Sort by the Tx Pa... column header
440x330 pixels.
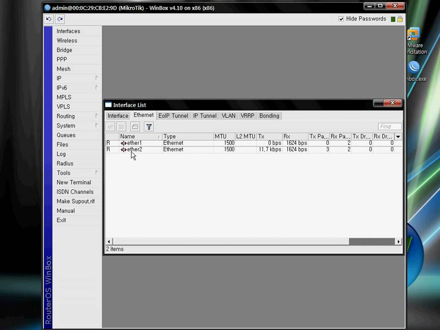coord(319,137)
